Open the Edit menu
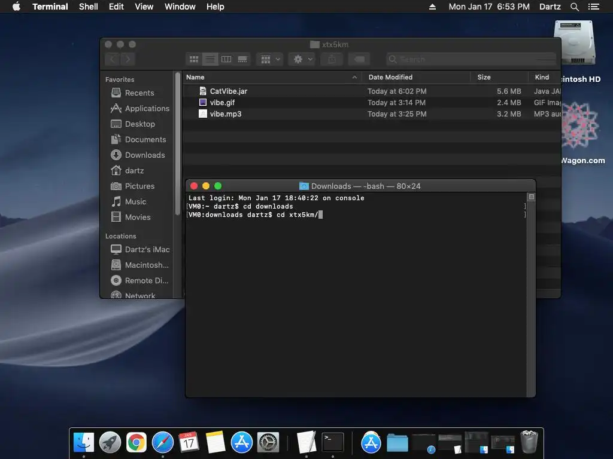 116,7
